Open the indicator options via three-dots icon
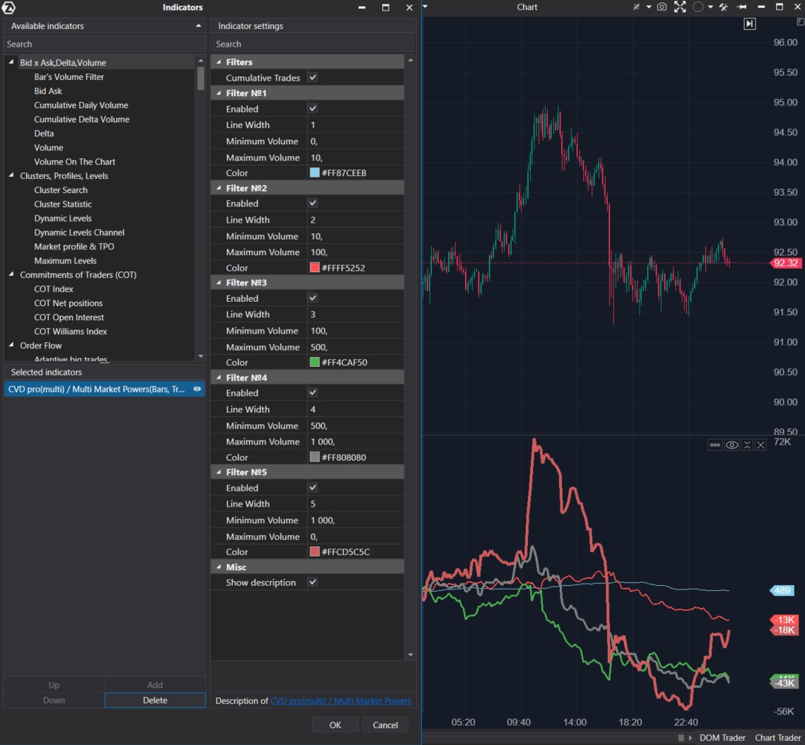 click(x=715, y=445)
